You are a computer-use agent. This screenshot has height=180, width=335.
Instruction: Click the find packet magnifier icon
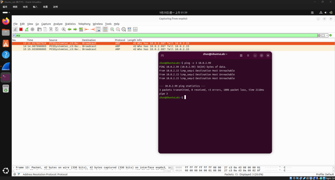(x=64, y=29)
